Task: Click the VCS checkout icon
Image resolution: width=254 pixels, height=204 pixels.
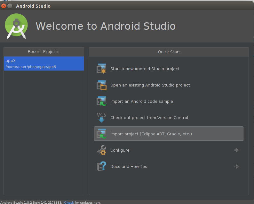Action: tap(101, 117)
